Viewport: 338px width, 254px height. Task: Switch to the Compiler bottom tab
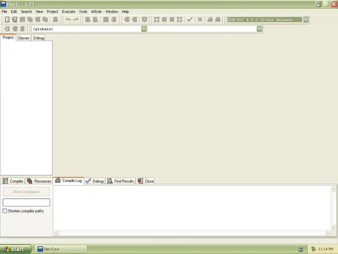point(13,181)
